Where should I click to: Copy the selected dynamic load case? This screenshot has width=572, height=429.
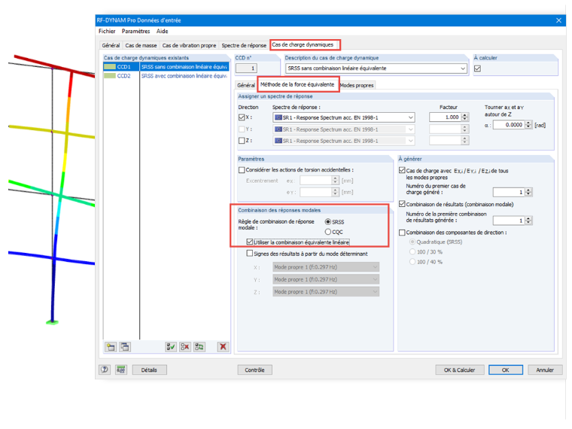(x=125, y=346)
